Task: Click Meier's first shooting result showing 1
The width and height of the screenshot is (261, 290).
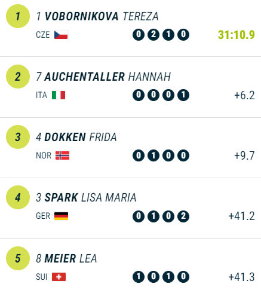Action: coord(139,277)
